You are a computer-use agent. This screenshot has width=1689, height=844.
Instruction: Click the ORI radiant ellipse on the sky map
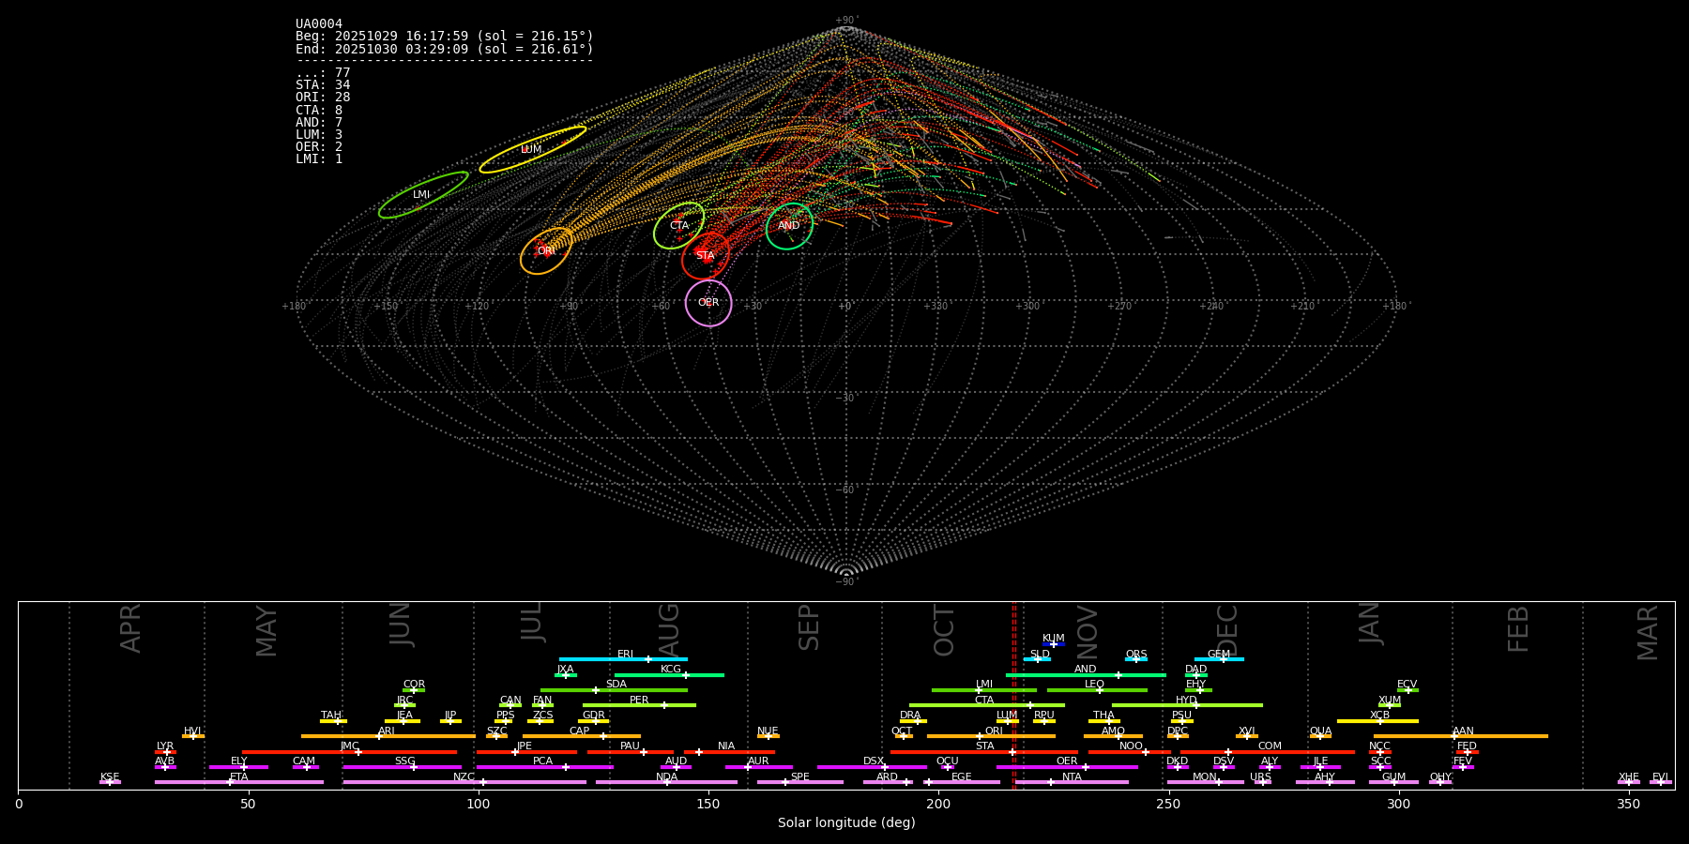(546, 251)
